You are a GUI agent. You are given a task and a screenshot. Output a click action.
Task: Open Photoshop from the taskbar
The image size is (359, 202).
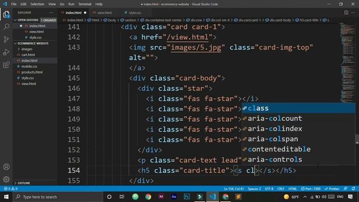[x=187, y=197]
